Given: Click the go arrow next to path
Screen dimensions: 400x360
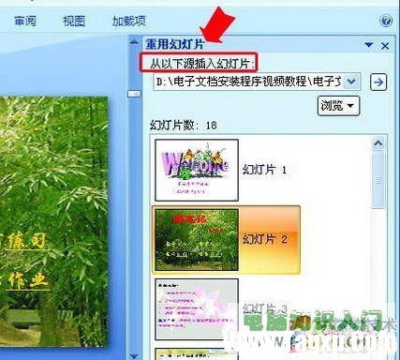Looking at the screenshot, I should (x=378, y=82).
